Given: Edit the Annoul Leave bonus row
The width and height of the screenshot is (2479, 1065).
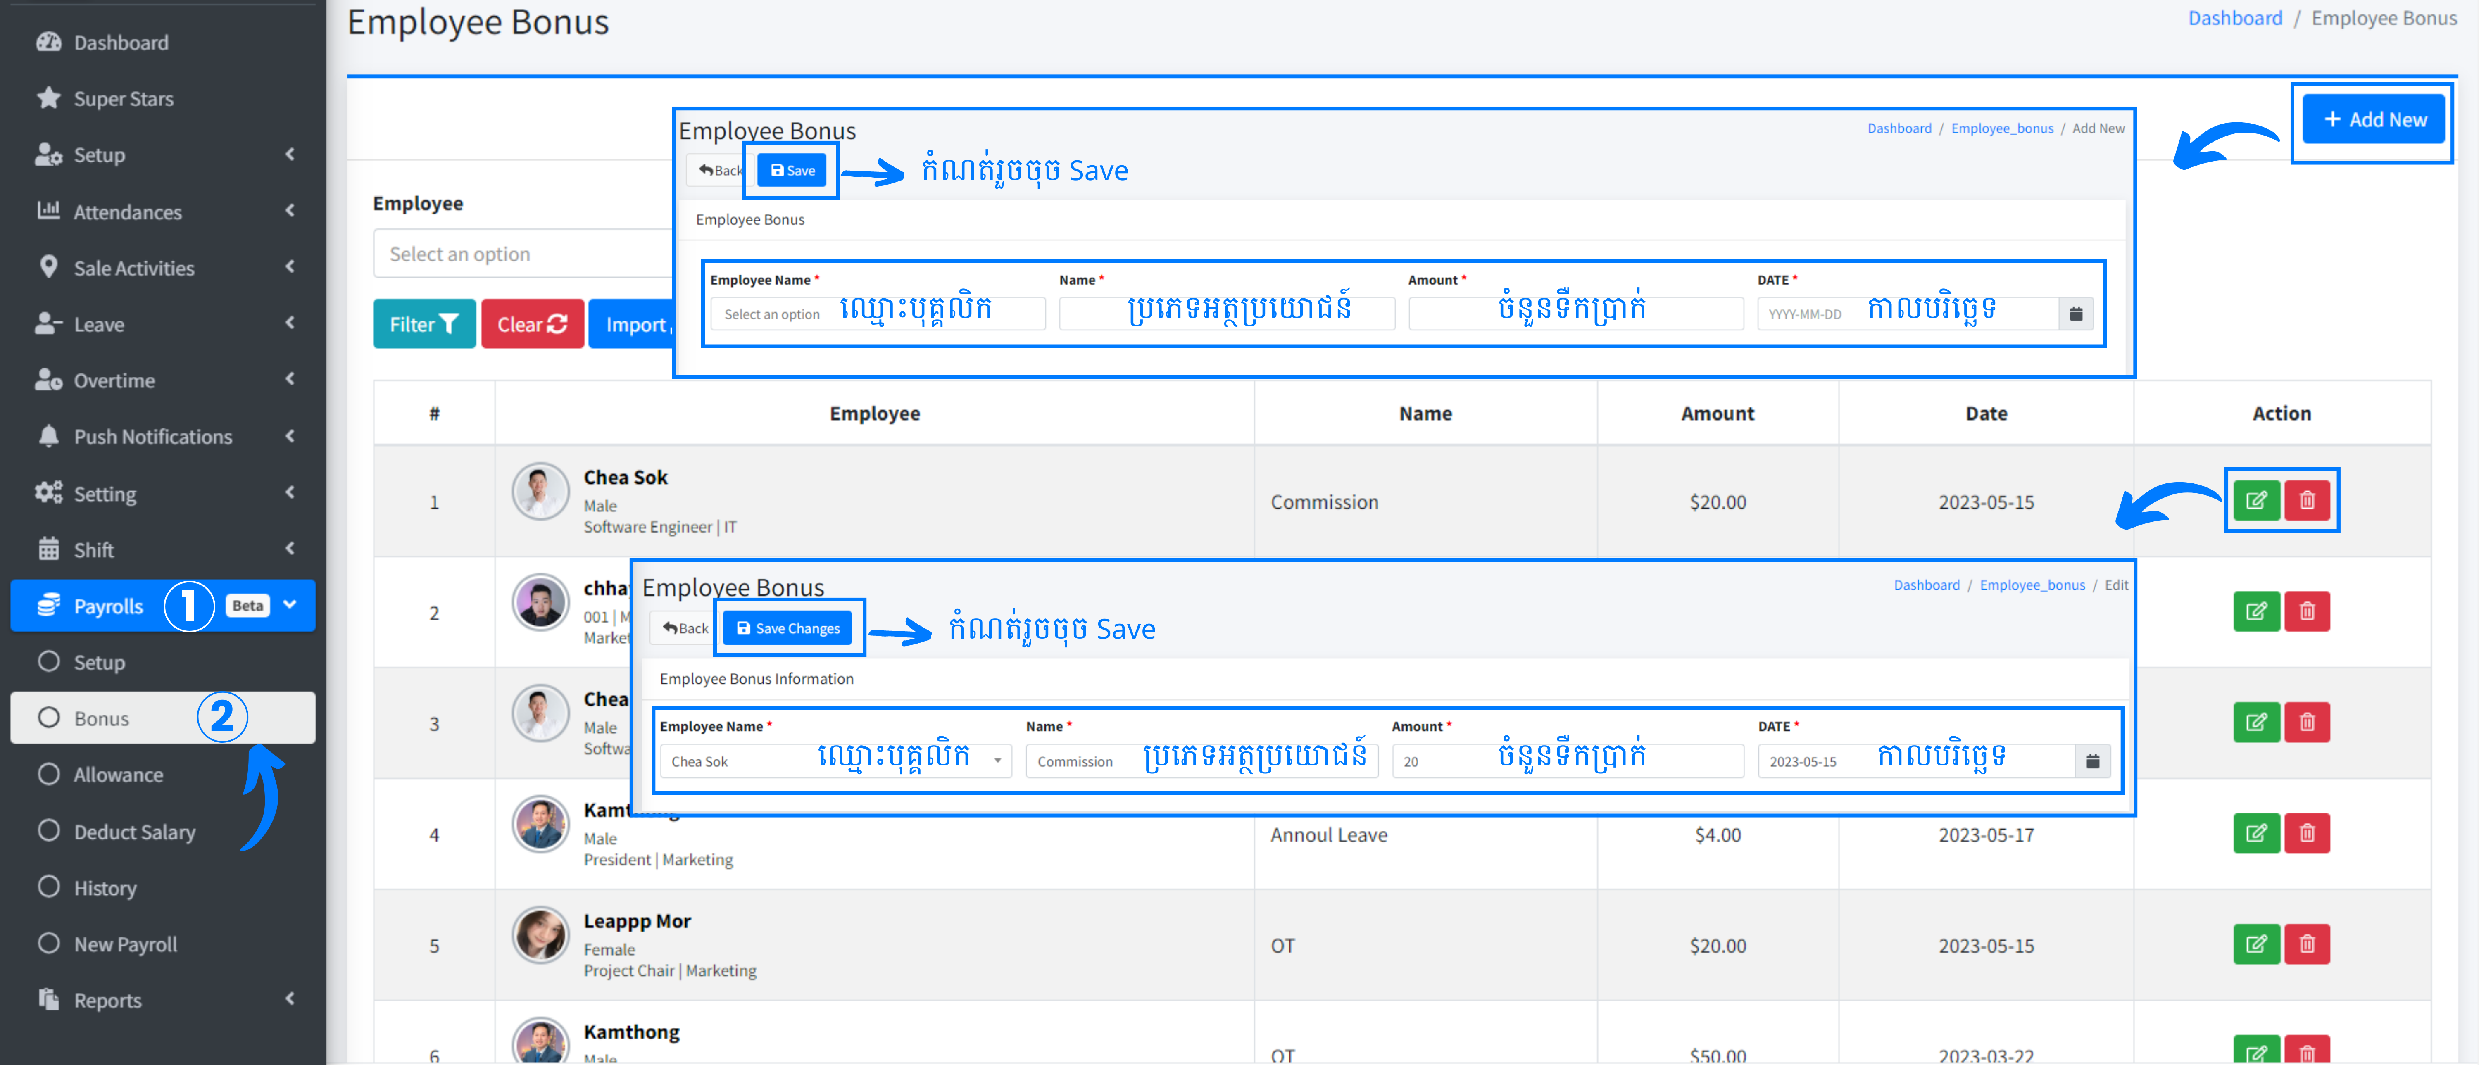Looking at the screenshot, I should click(2257, 833).
